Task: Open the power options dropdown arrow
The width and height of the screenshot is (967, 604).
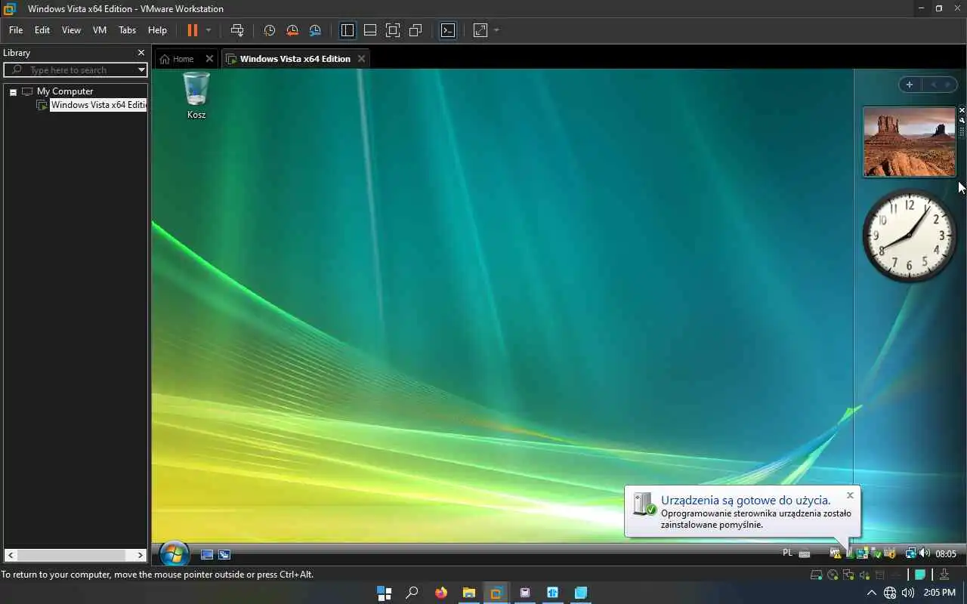Action: (209, 30)
